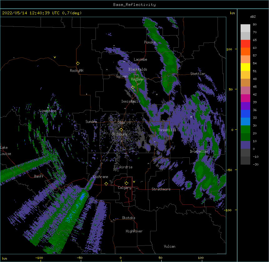The width and height of the screenshot is (269, 262).
Task: Click the RockyMH city label
Action: point(76,71)
